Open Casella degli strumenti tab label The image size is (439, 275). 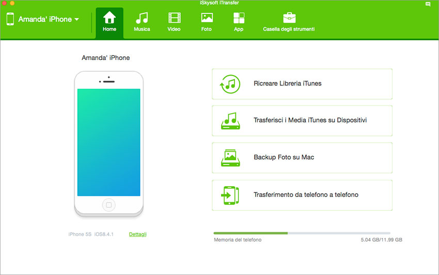pos(289,29)
